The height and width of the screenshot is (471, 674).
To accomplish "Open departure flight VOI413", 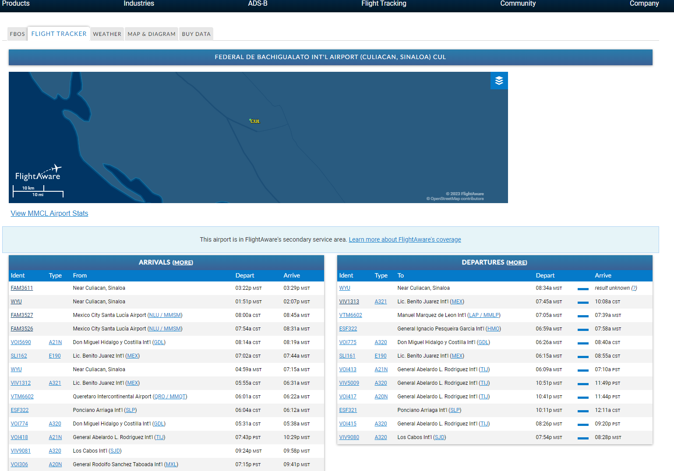I will [348, 369].
